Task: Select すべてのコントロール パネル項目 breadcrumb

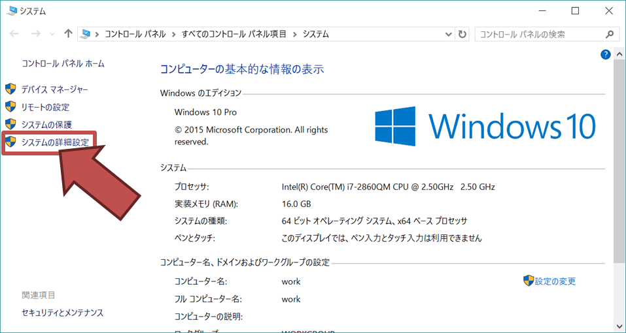Action: click(x=234, y=34)
